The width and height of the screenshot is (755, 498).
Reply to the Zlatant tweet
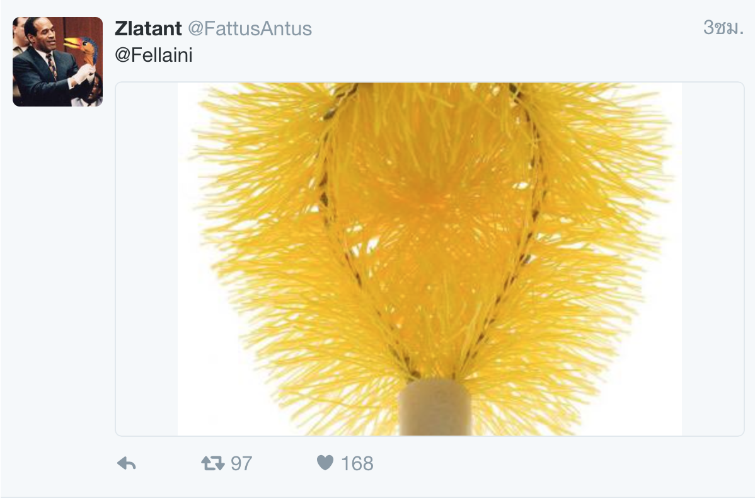[x=127, y=464]
